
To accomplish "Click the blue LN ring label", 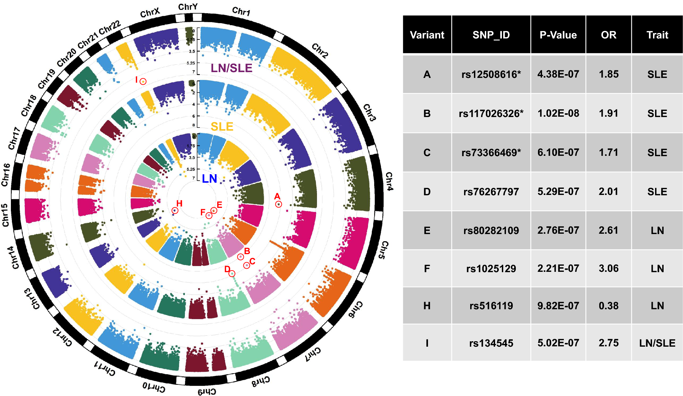I will coord(209,179).
